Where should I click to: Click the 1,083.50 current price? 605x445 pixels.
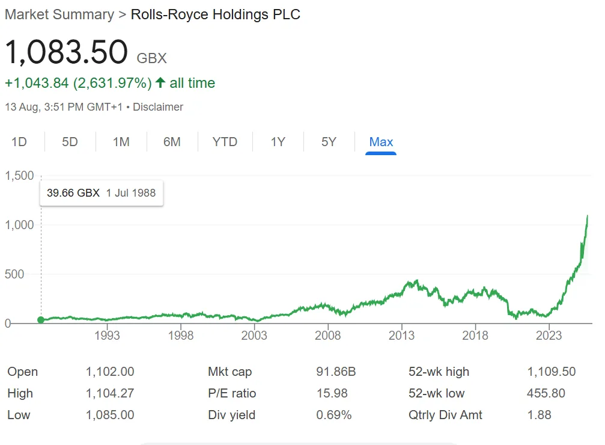click(x=66, y=52)
